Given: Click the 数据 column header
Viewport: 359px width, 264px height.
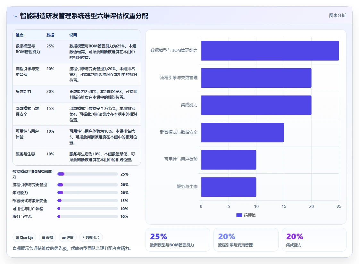Looking at the screenshot, I should (x=50, y=35).
